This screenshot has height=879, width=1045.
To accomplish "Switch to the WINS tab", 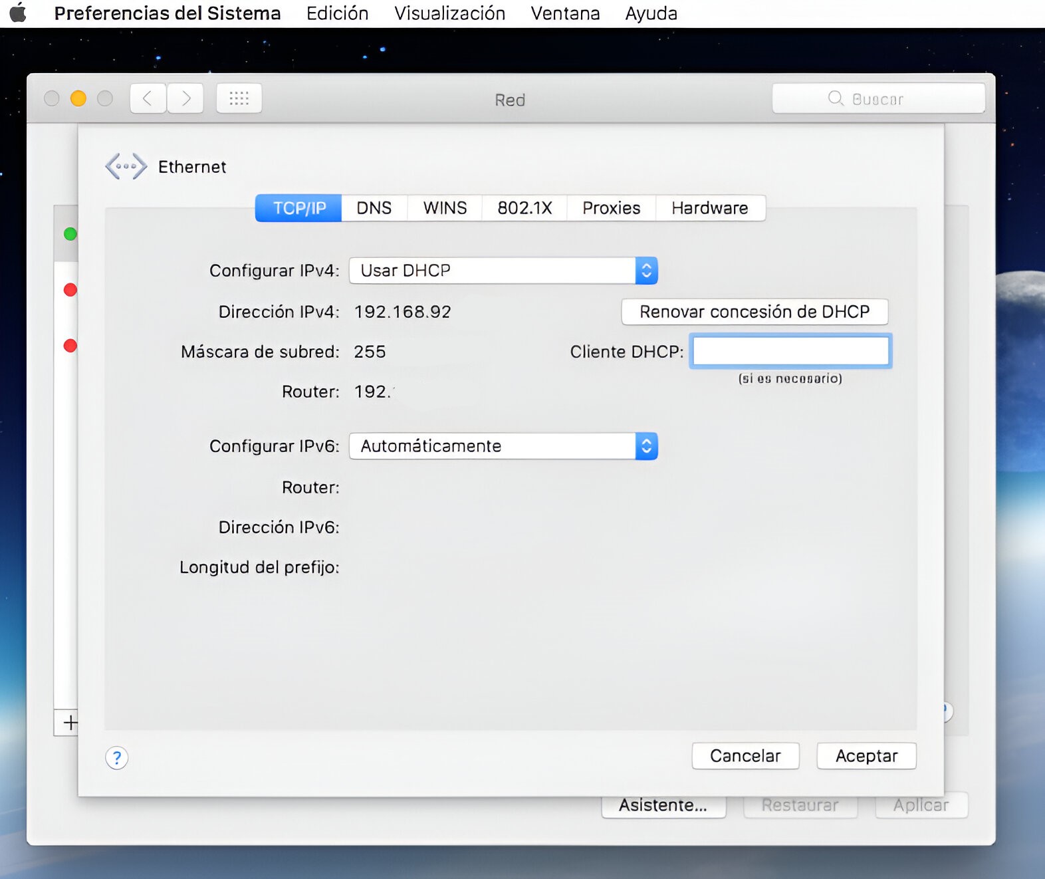I will tap(445, 208).
